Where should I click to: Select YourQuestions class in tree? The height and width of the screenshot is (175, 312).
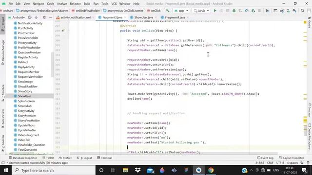pyautogui.click(x=27, y=150)
